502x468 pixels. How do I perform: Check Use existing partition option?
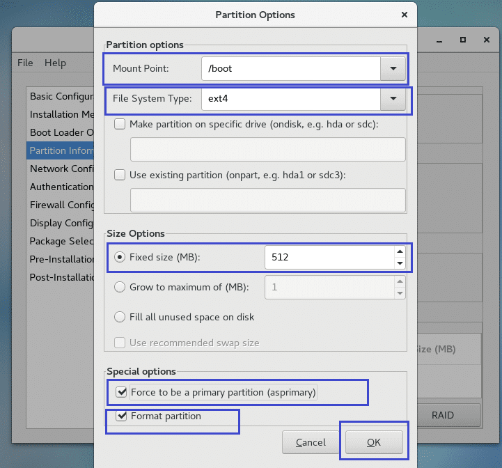click(x=120, y=175)
